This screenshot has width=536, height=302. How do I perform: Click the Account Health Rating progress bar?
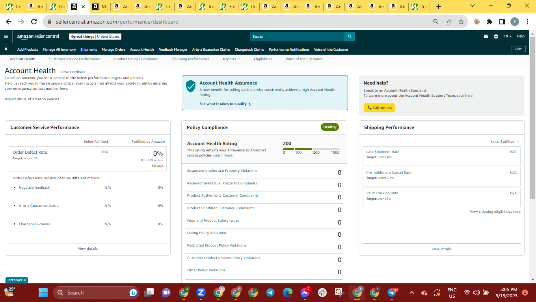click(x=311, y=149)
